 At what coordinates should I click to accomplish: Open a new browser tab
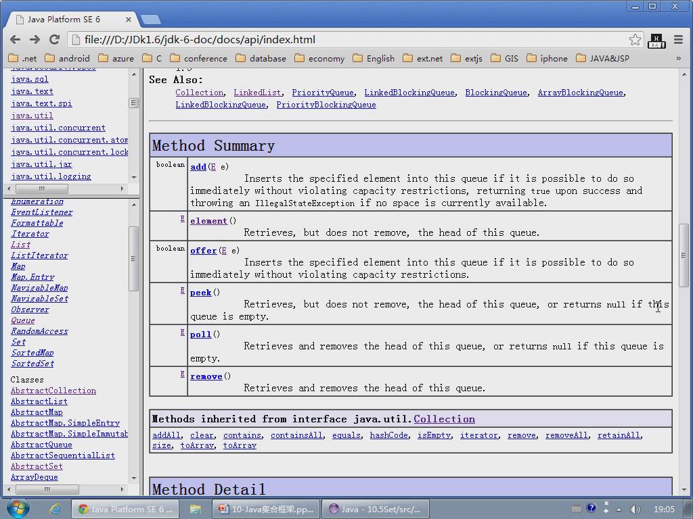click(x=150, y=20)
